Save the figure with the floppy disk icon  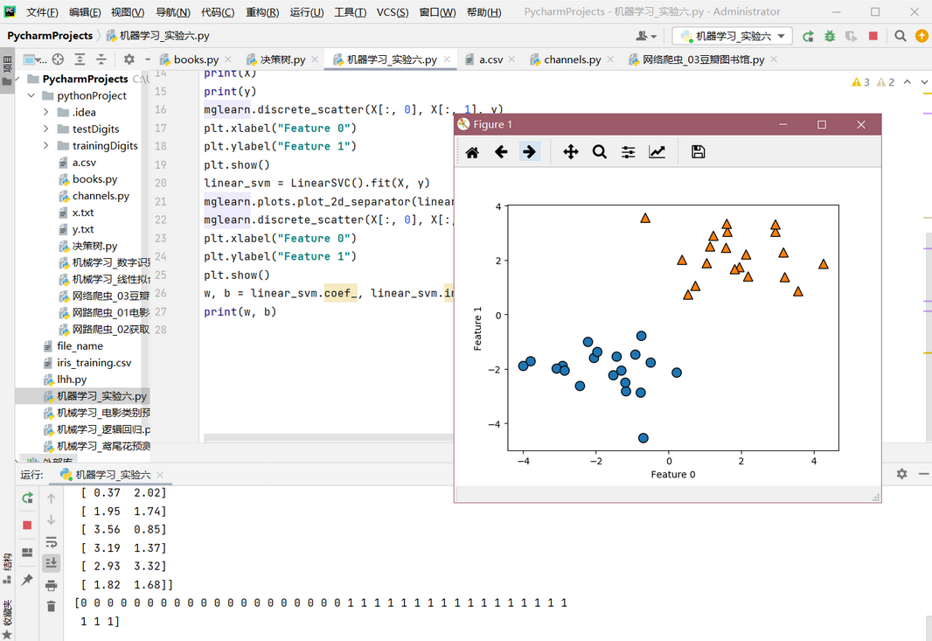(x=698, y=152)
